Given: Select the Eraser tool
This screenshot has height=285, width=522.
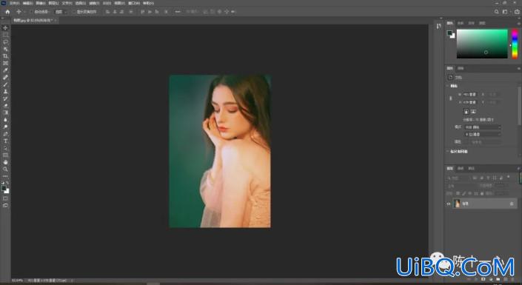Looking at the screenshot, I should [x=5, y=106].
